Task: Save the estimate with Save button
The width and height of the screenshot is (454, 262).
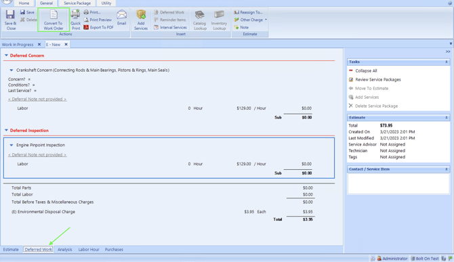Action: tap(27, 12)
